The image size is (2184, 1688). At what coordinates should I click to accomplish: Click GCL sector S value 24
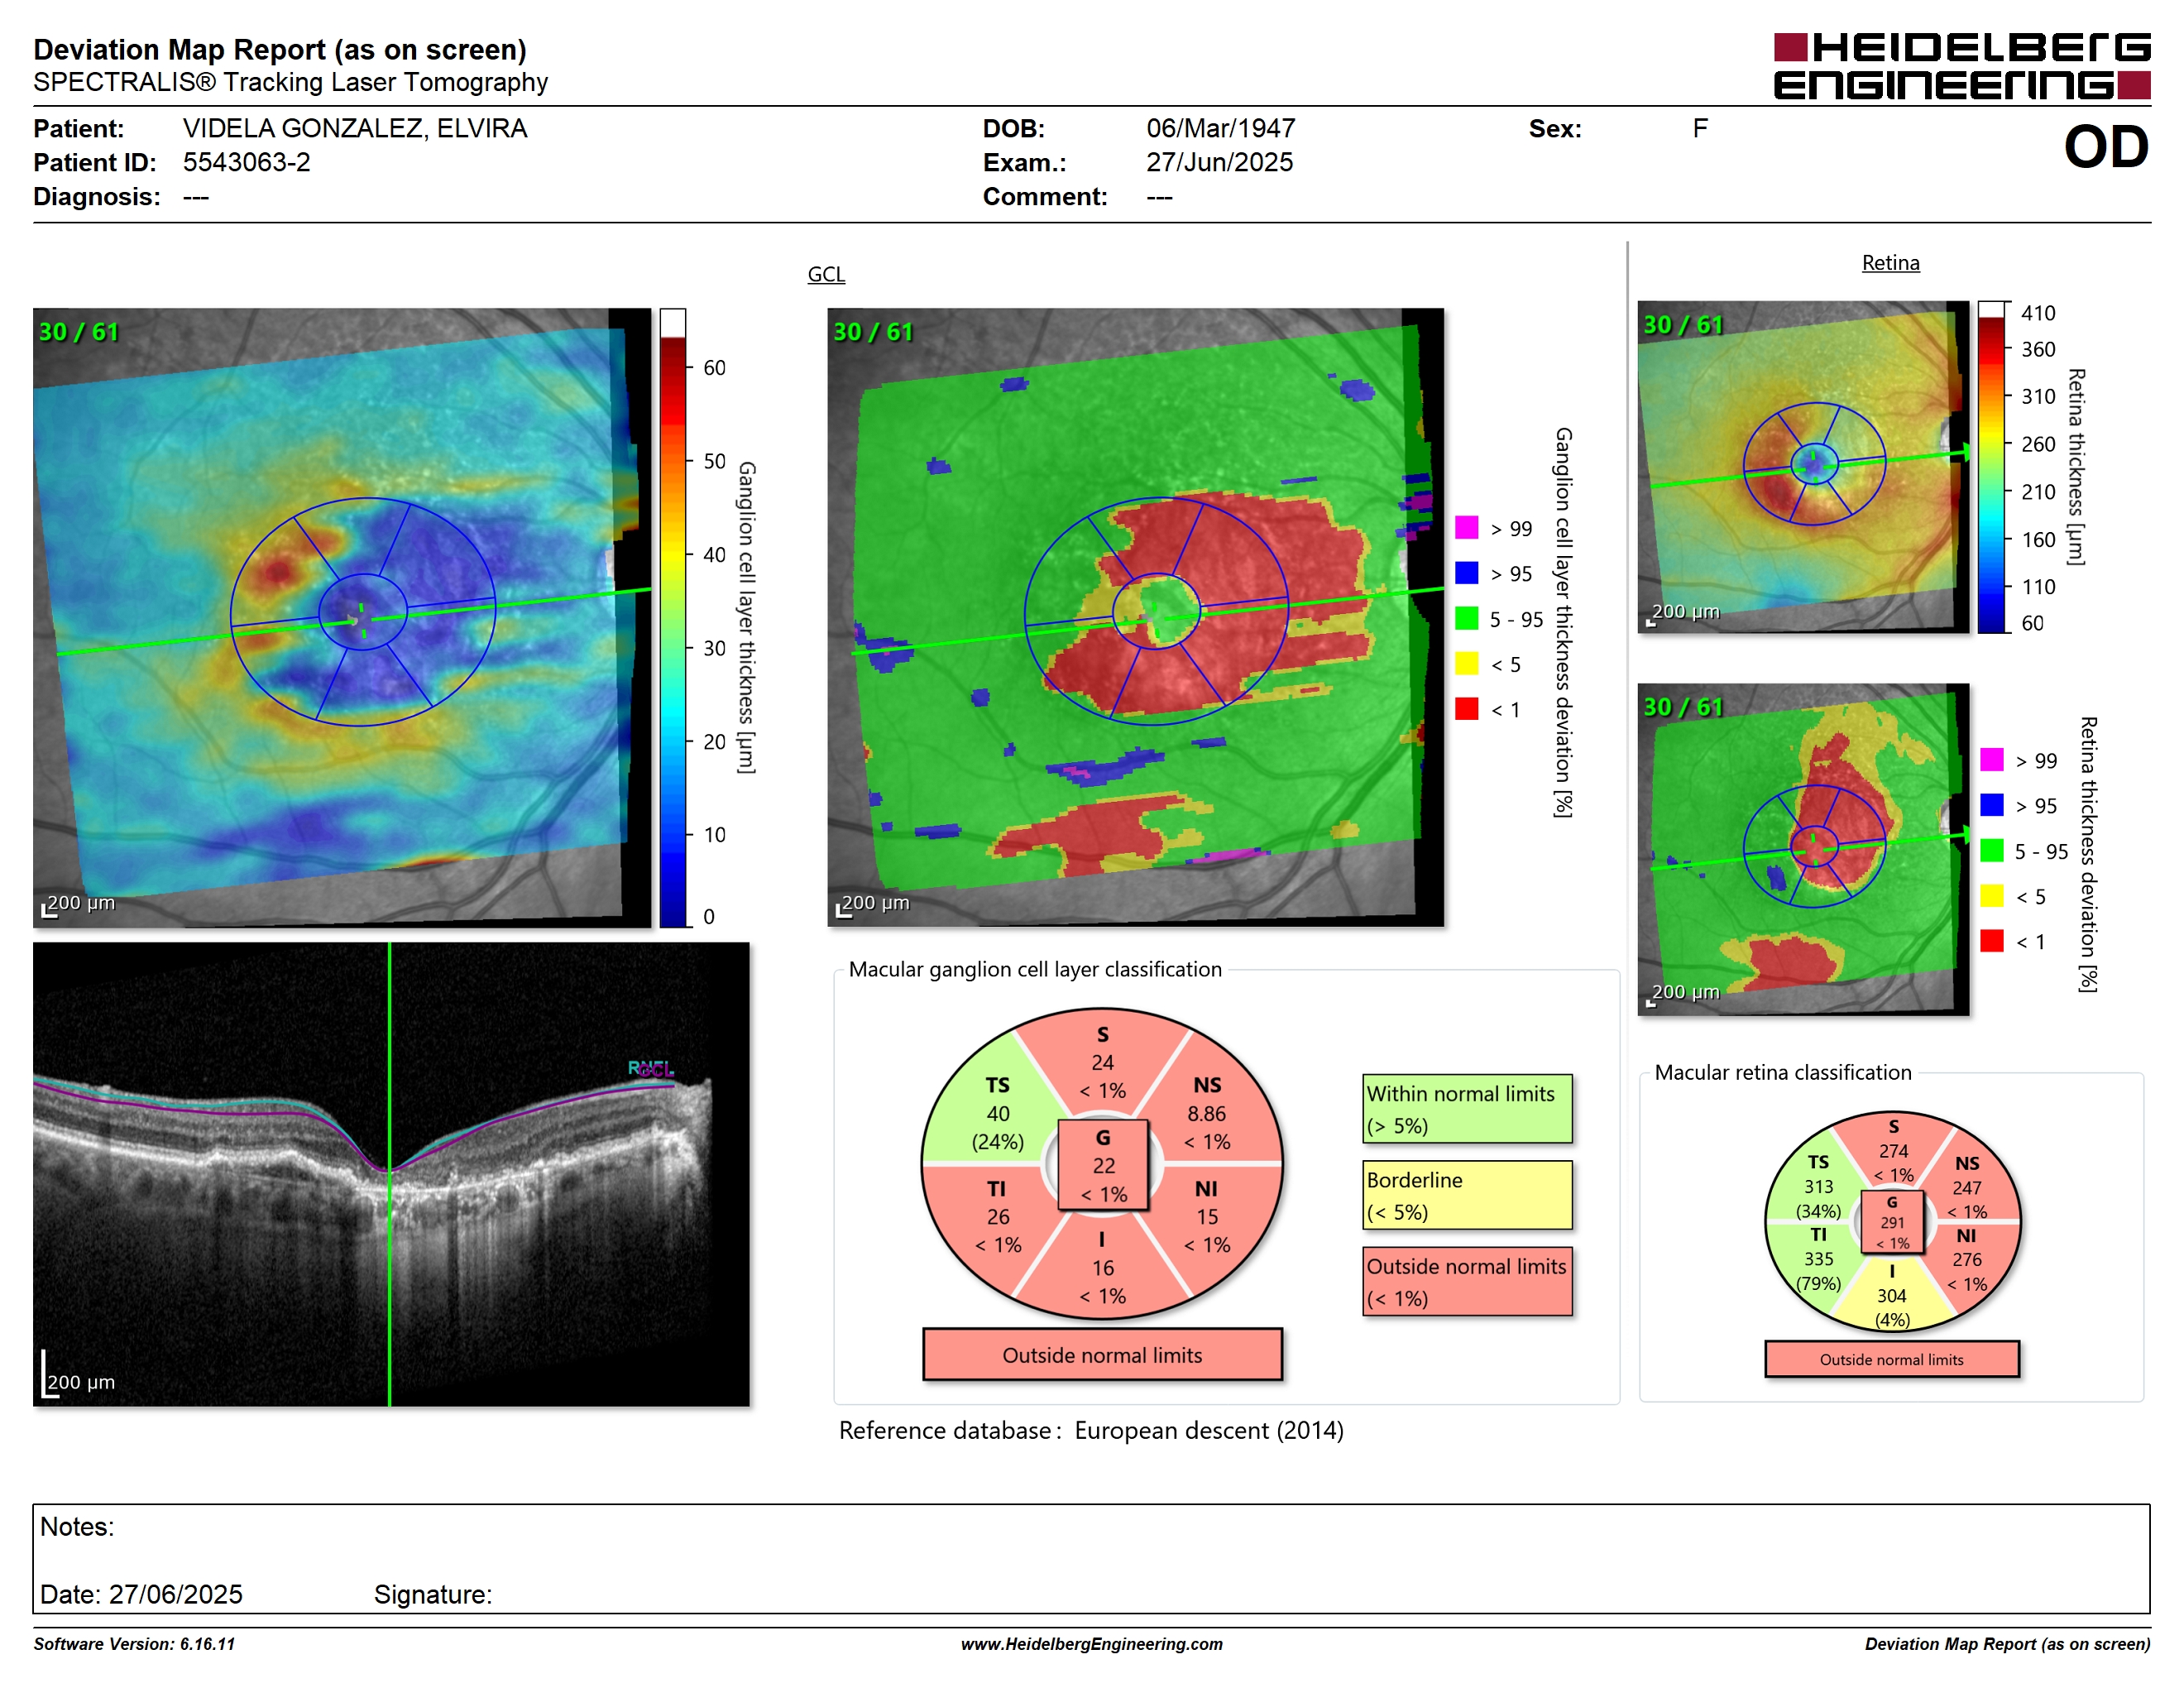(1102, 1062)
